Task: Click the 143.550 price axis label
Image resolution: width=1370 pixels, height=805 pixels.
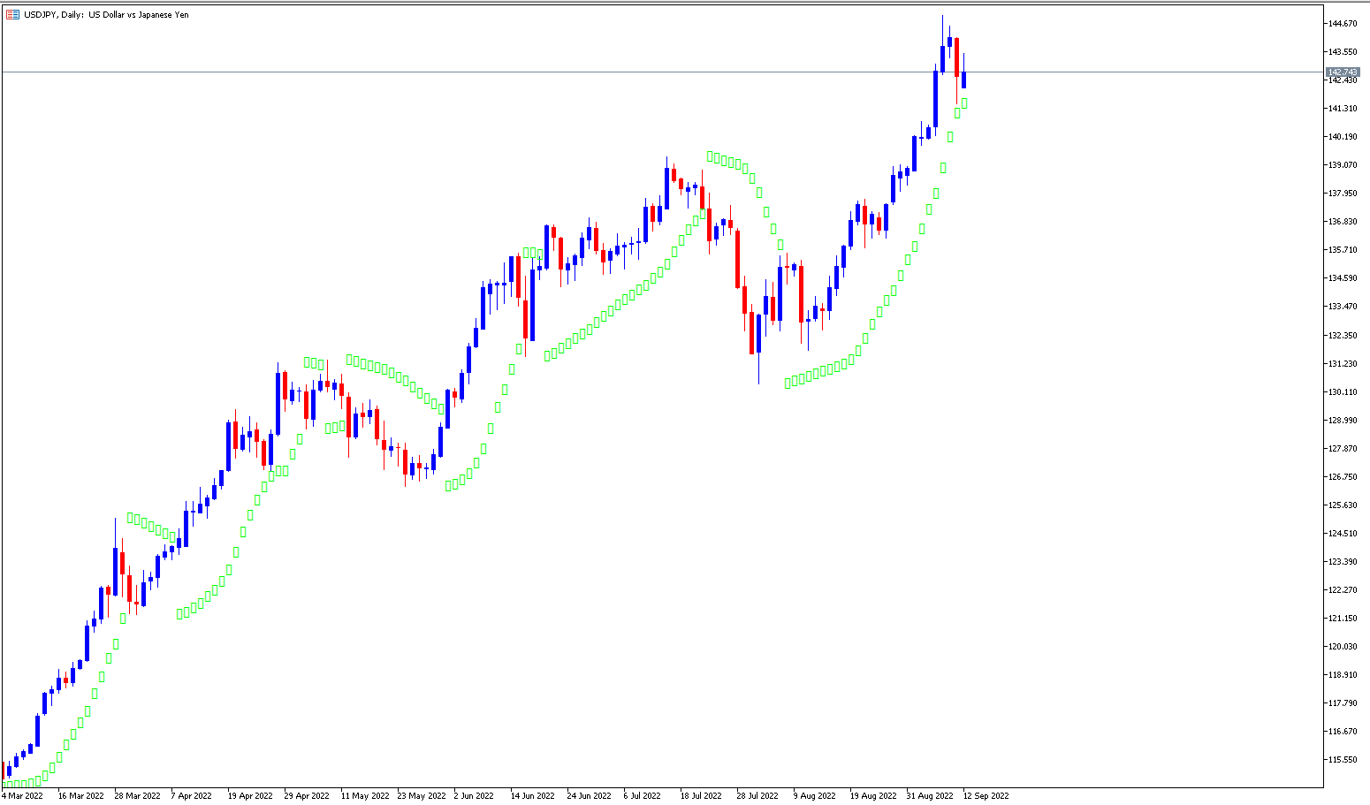Action: click(x=1343, y=51)
